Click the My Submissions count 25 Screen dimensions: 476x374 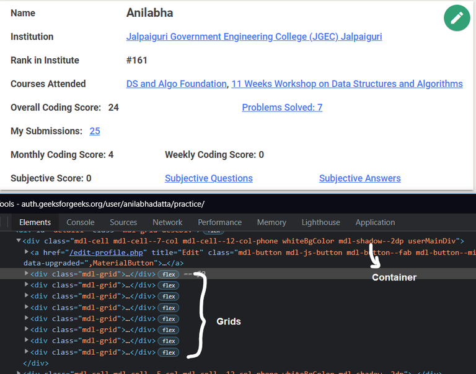tap(95, 131)
